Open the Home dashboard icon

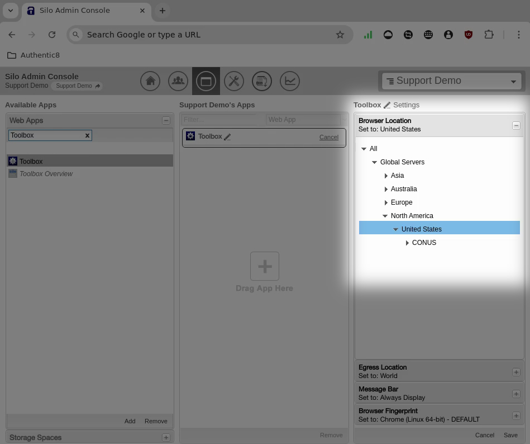[x=150, y=81]
